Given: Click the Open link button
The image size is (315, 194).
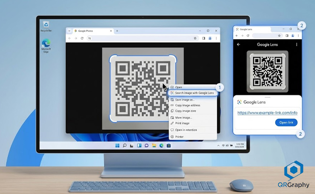Looking at the screenshot, I should point(286,122).
